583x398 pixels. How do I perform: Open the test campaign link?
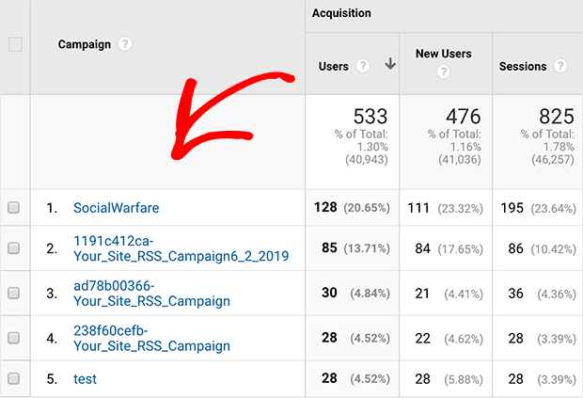click(85, 379)
